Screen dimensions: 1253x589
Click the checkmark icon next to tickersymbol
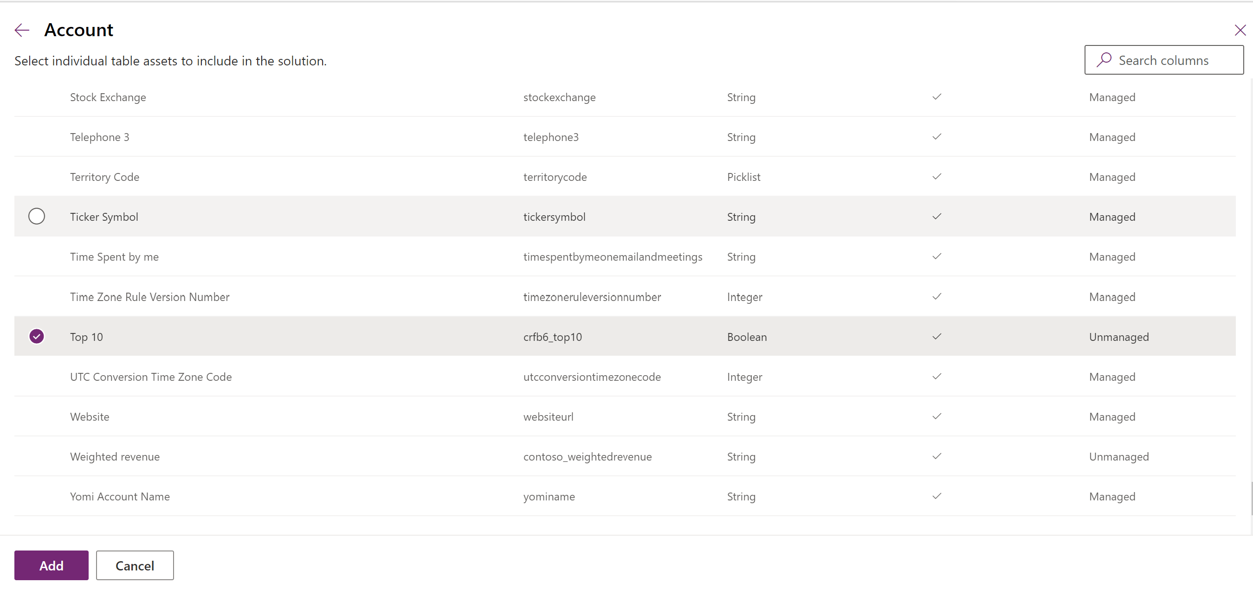click(937, 216)
